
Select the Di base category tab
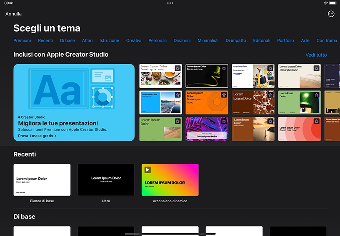(x=67, y=40)
